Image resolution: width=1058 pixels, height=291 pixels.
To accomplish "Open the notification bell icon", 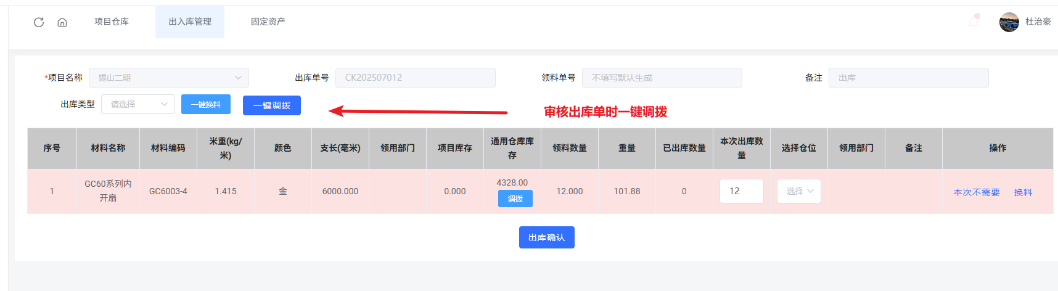I will point(974,22).
